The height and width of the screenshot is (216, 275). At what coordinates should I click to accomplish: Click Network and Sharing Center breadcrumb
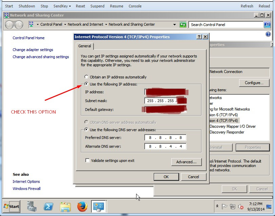point(132,24)
